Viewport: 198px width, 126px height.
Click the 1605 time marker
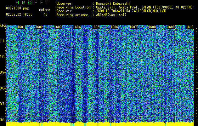pyautogui.click(x=96, y=27)
